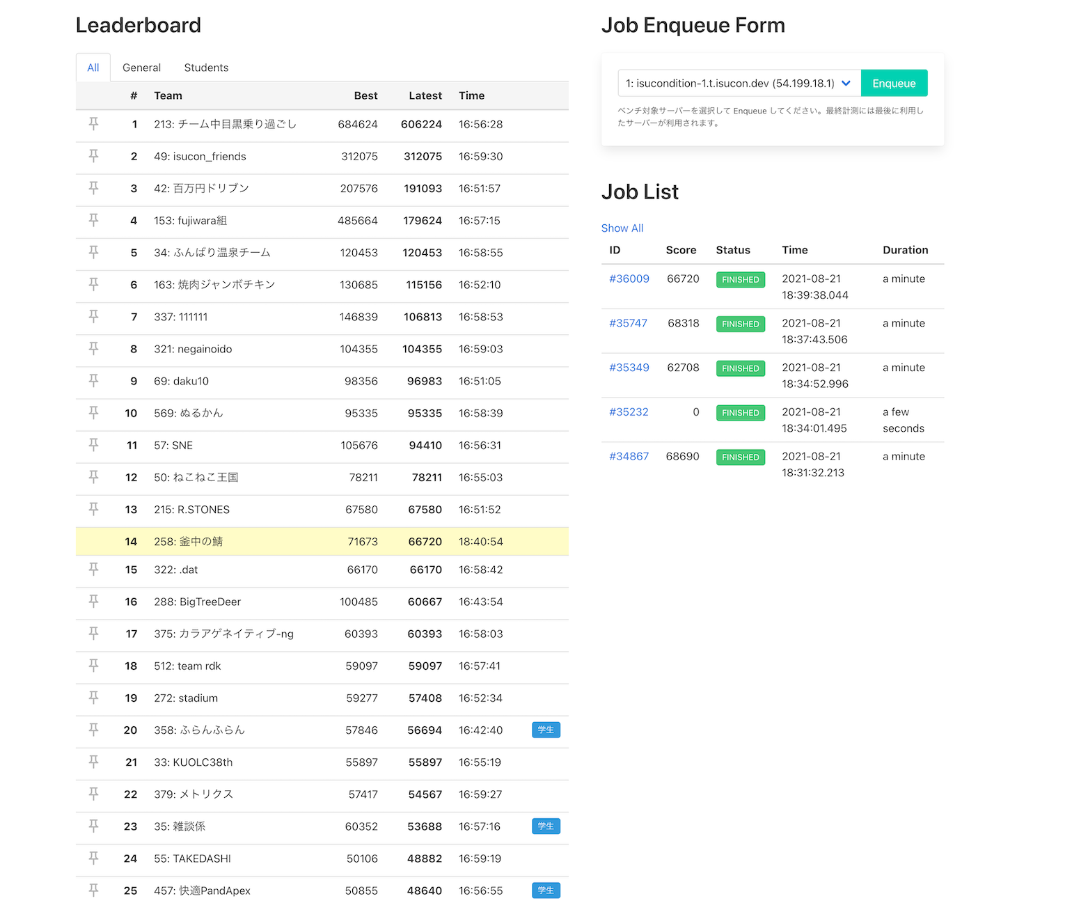Image resolution: width=1072 pixels, height=901 pixels.
Task: Click the Enqueue button
Action: (x=894, y=84)
